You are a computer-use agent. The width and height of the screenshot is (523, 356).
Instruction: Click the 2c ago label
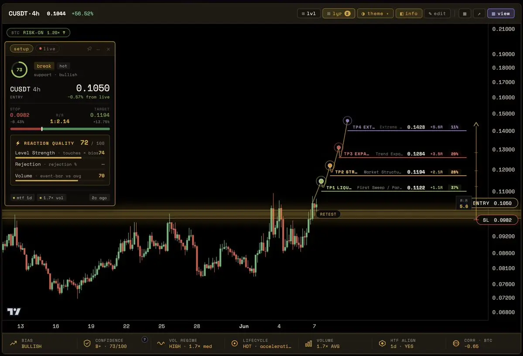click(99, 198)
